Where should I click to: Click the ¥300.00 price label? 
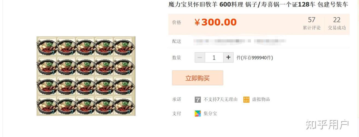click(x=215, y=22)
